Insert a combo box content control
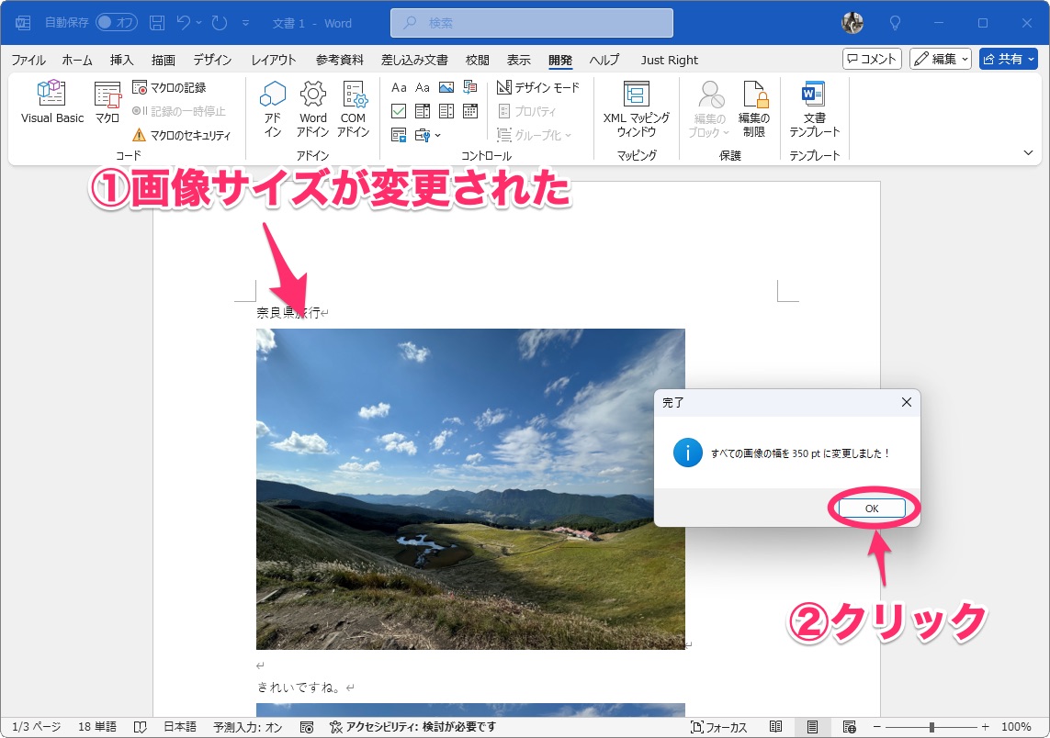The height and width of the screenshot is (738, 1050). [x=424, y=110]
